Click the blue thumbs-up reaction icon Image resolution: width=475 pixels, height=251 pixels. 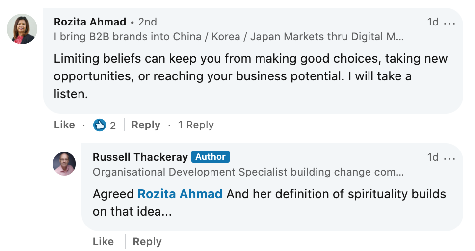pyautogui.click(x=100, y=125)
